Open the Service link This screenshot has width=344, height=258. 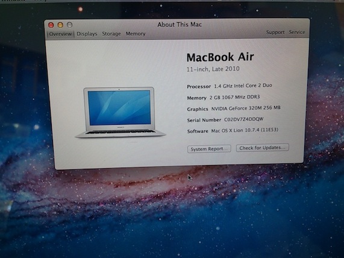click(x=297, y=32)
